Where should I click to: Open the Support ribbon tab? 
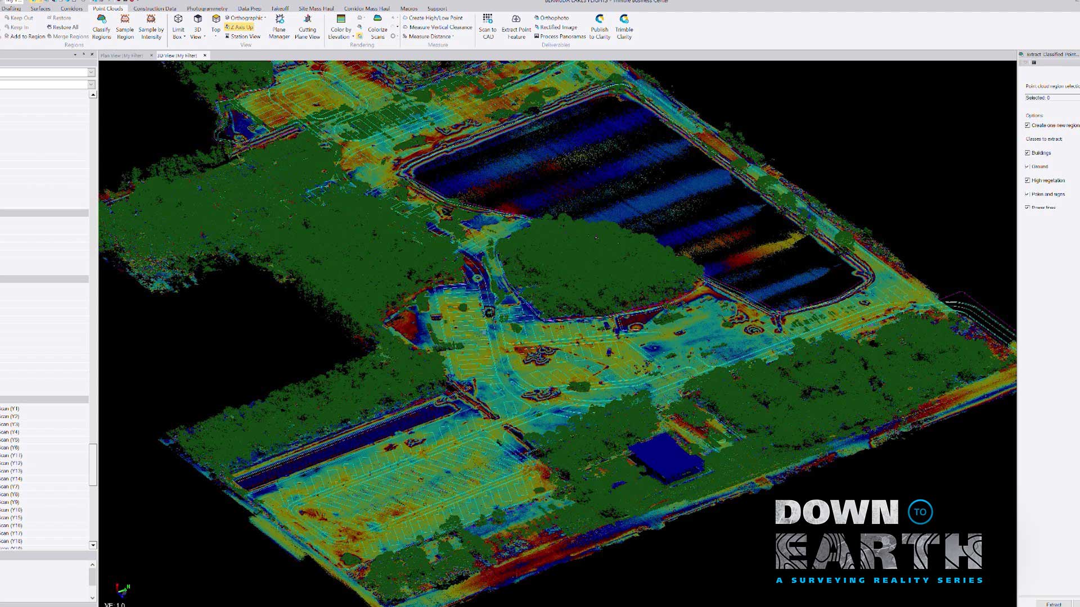tap(437, 8)
